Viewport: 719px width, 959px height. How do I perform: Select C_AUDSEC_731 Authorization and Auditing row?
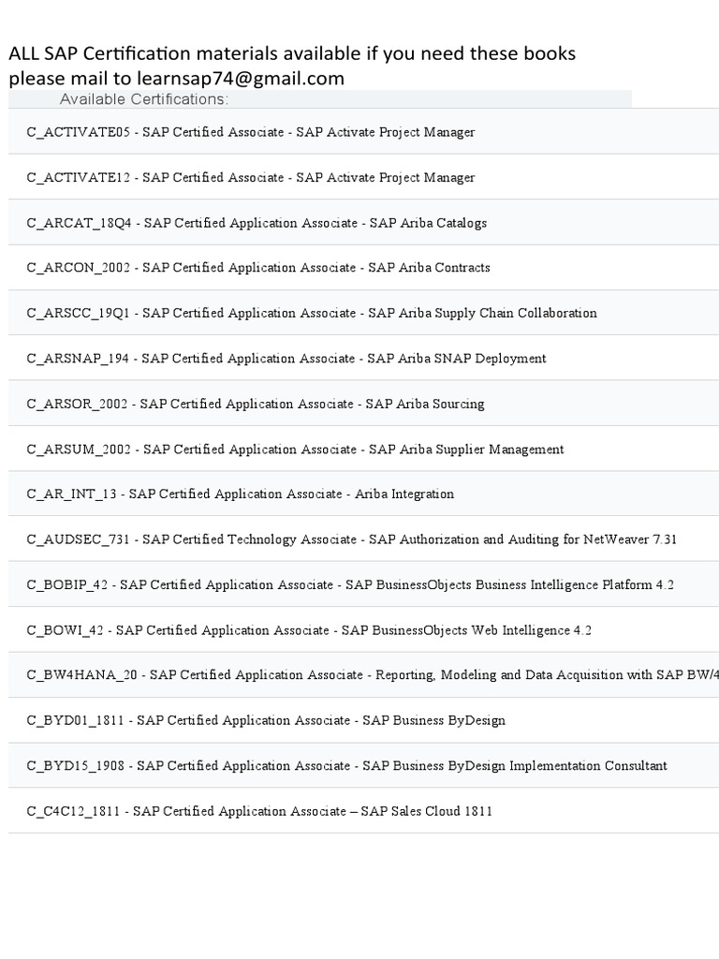[352, 539]
